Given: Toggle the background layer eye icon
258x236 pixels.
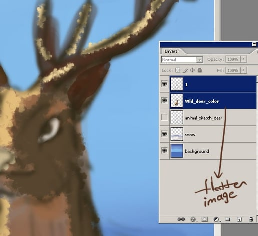Looking at the screenshot, I should tap(164, 151).
